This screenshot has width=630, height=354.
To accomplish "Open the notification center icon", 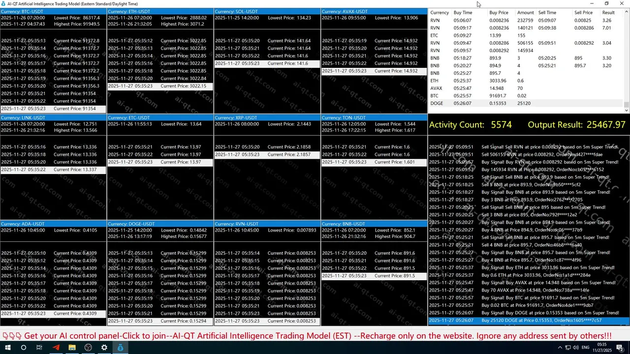I will (620, 347).
